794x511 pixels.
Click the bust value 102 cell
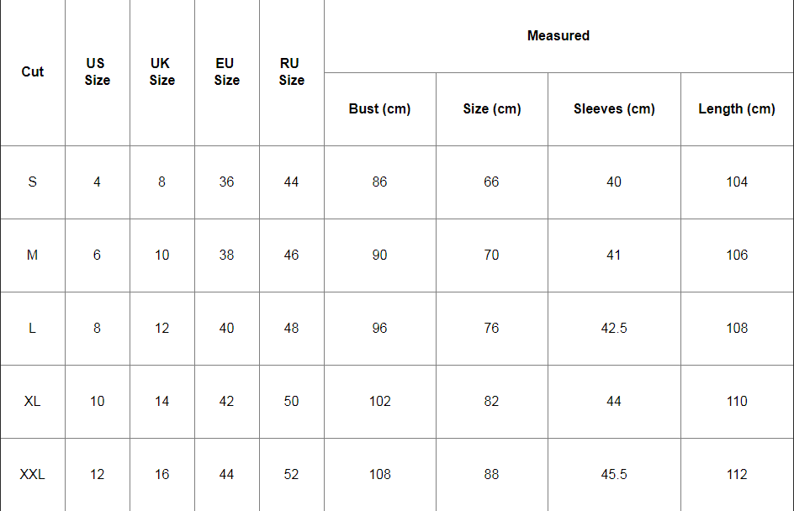379,402
